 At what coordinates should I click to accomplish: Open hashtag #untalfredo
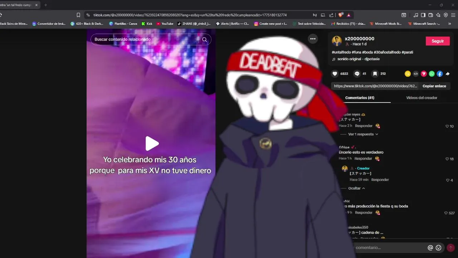pos(341,52)
